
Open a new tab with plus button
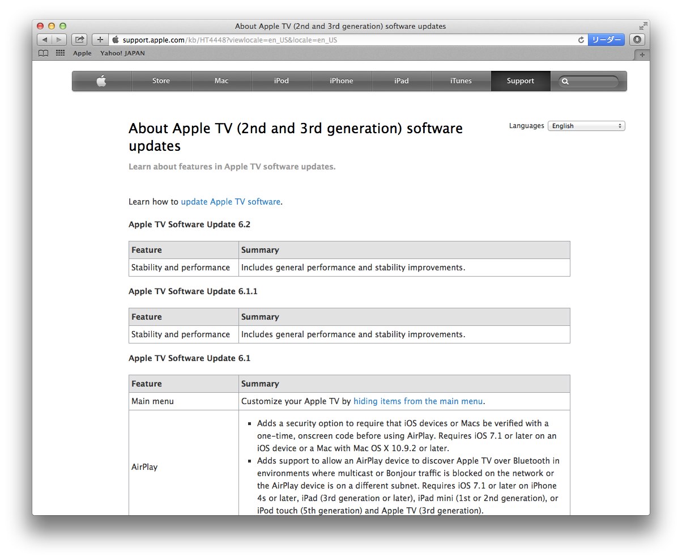[x=642, y=54]
